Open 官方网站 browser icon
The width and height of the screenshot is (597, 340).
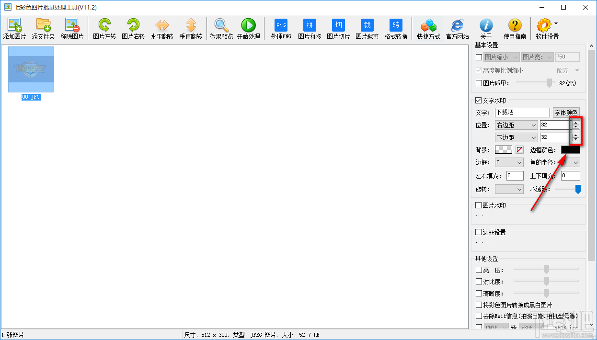pos(458,25)
